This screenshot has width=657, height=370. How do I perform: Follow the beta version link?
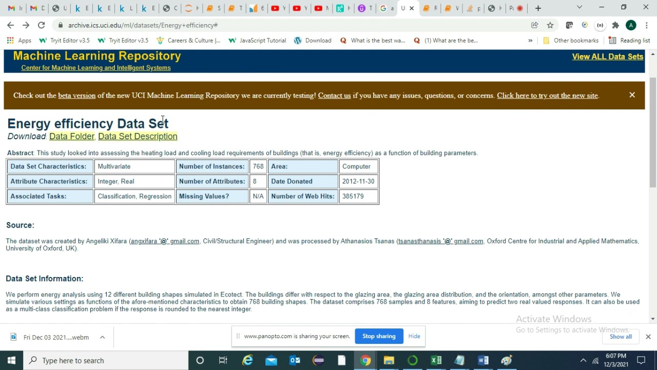pos(76,96)
